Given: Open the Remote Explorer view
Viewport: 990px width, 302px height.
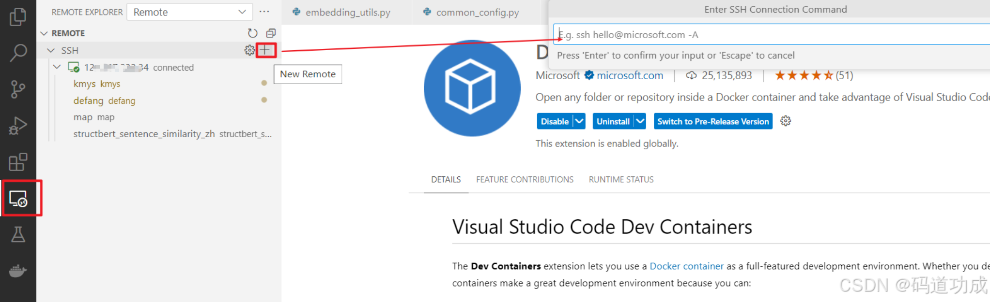Looking at the screenshot, I should coord(18,199).
